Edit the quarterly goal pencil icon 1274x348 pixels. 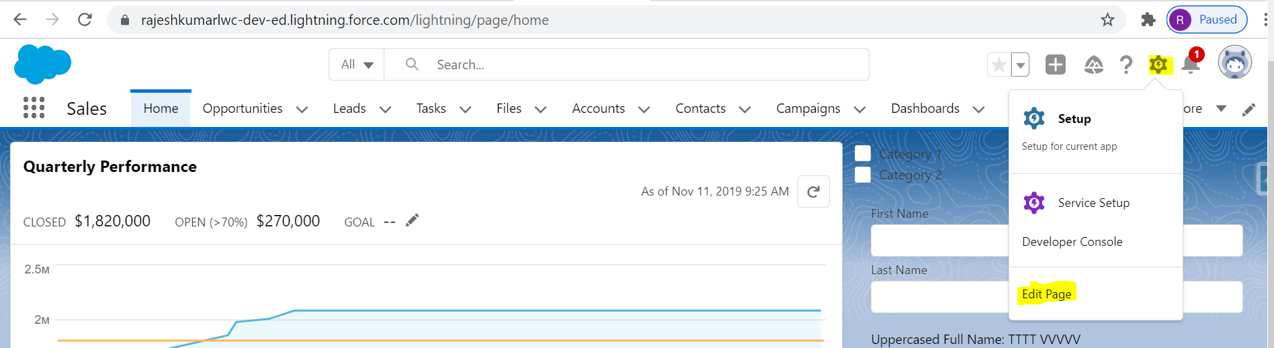pos(412,220)
